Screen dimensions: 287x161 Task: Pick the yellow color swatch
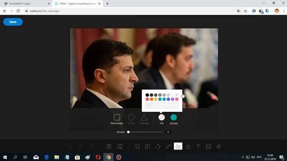(156, 99)
